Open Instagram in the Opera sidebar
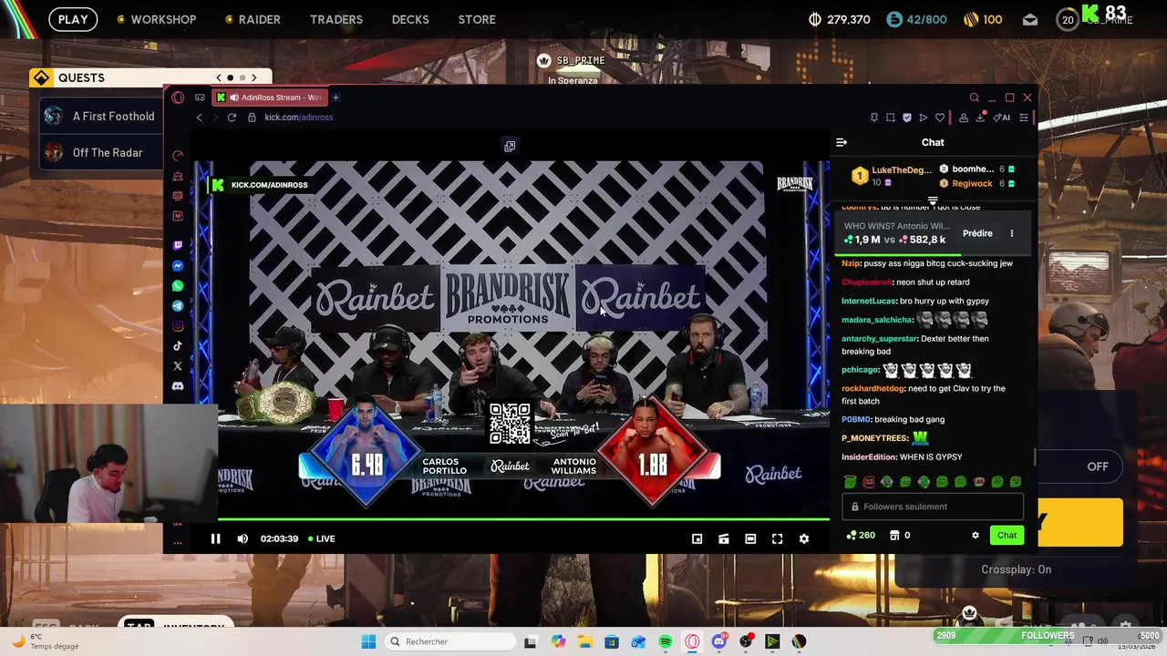Image resolution: width=1167 pixels, height=656 pixels. pos(178,326)
